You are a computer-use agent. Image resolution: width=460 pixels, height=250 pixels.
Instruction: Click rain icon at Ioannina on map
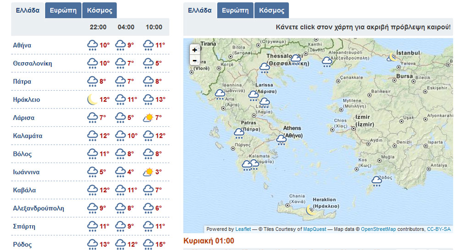[220, 95]
